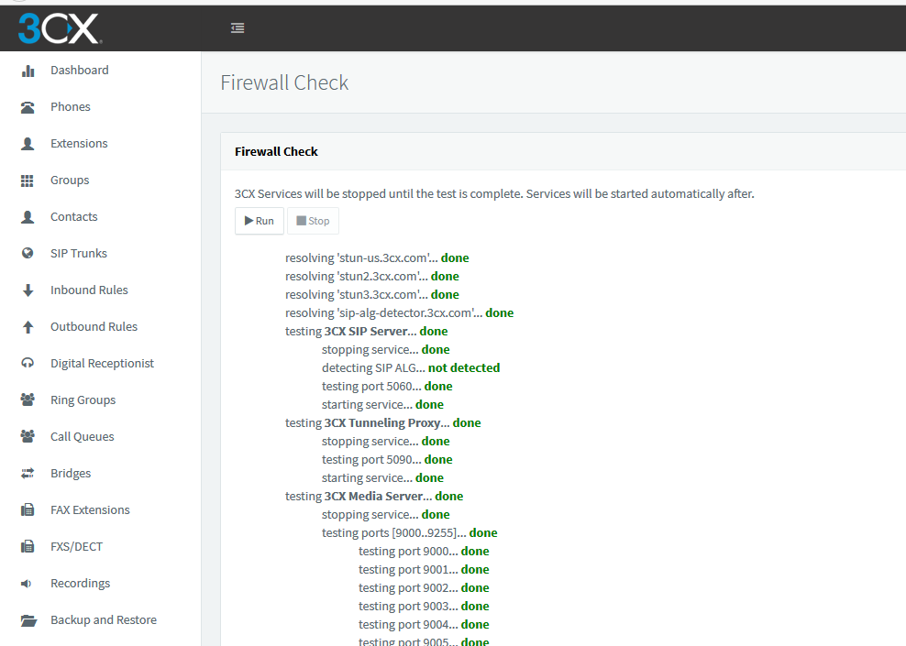Click the Outbound Rules up arrow icon
906x646 pixels.
coord(28,327)
